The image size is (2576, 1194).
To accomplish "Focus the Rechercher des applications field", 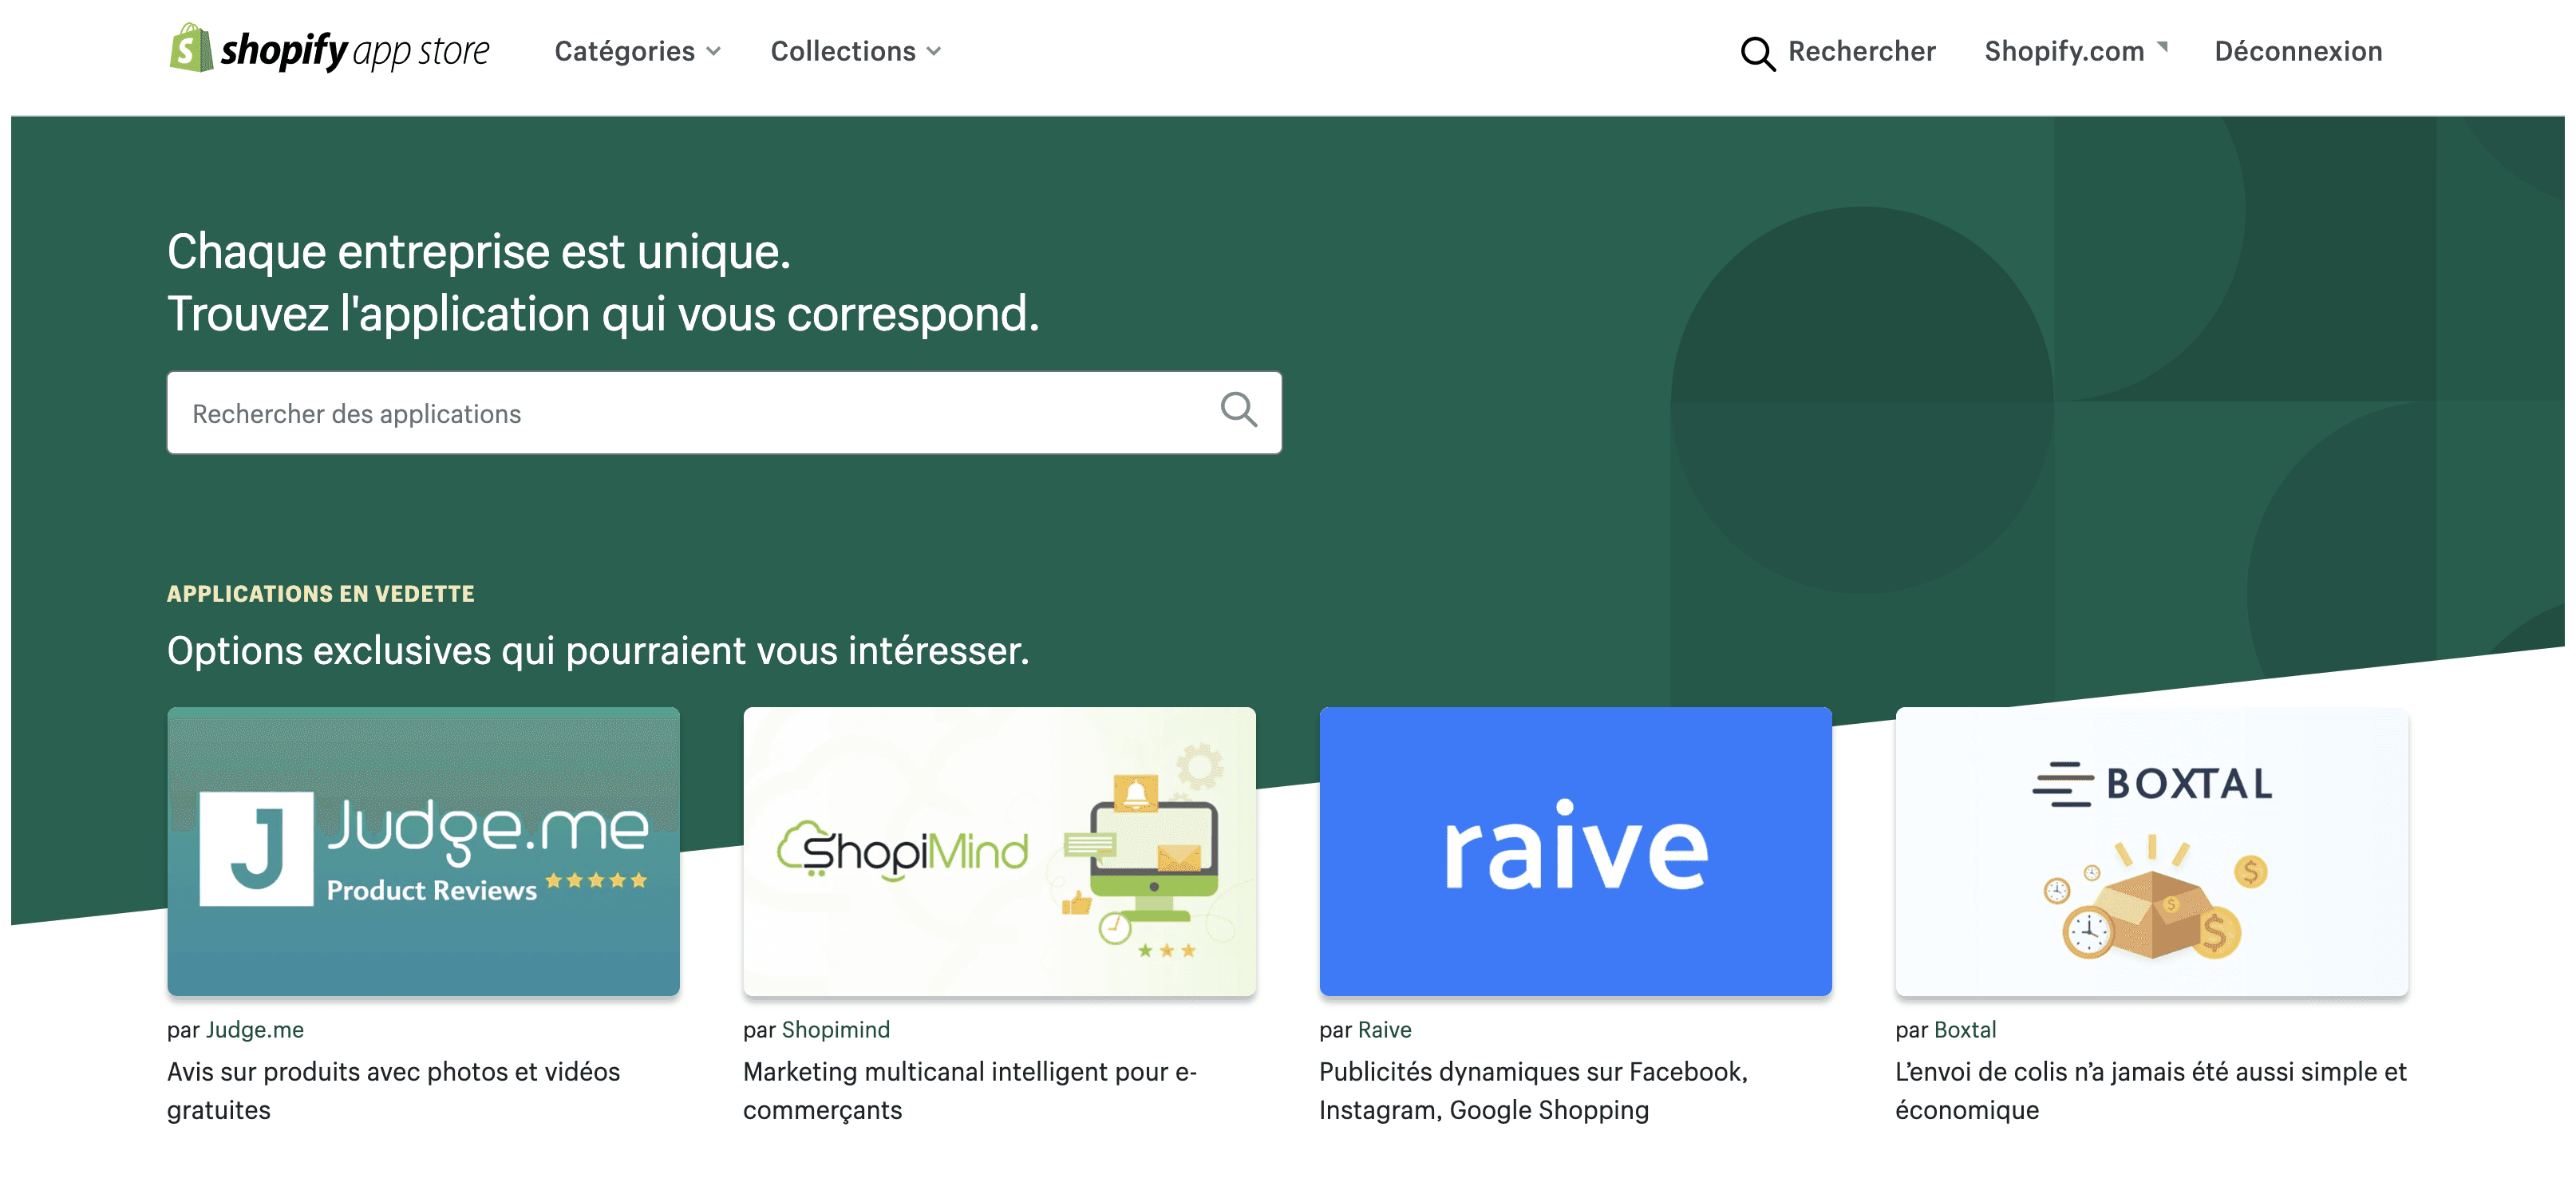I will tap(690, 413).
